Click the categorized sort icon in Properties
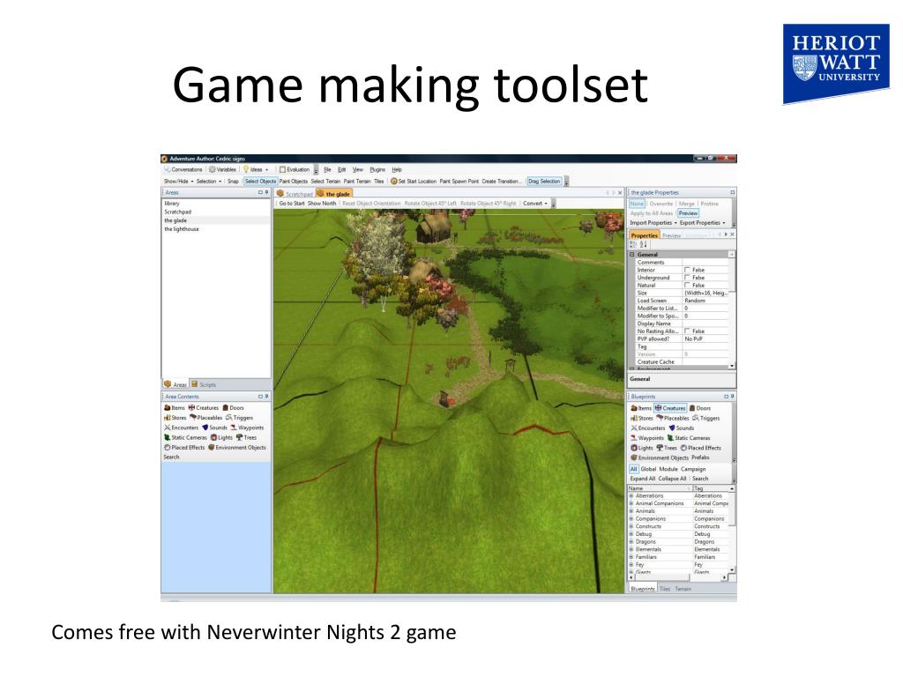 [x=633, y=245]
